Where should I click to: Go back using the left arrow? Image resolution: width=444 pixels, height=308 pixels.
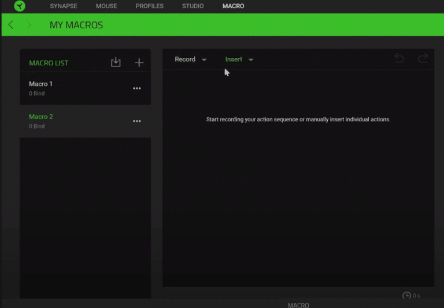(11, 25)
